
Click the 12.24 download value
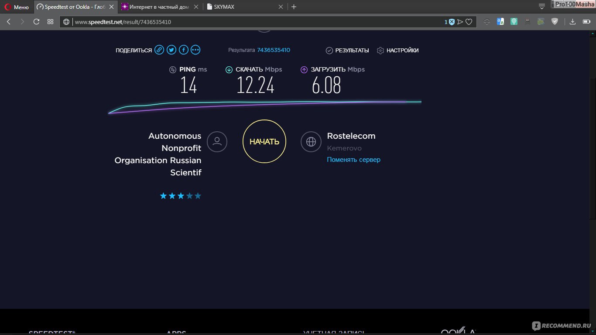click(255, 85)
